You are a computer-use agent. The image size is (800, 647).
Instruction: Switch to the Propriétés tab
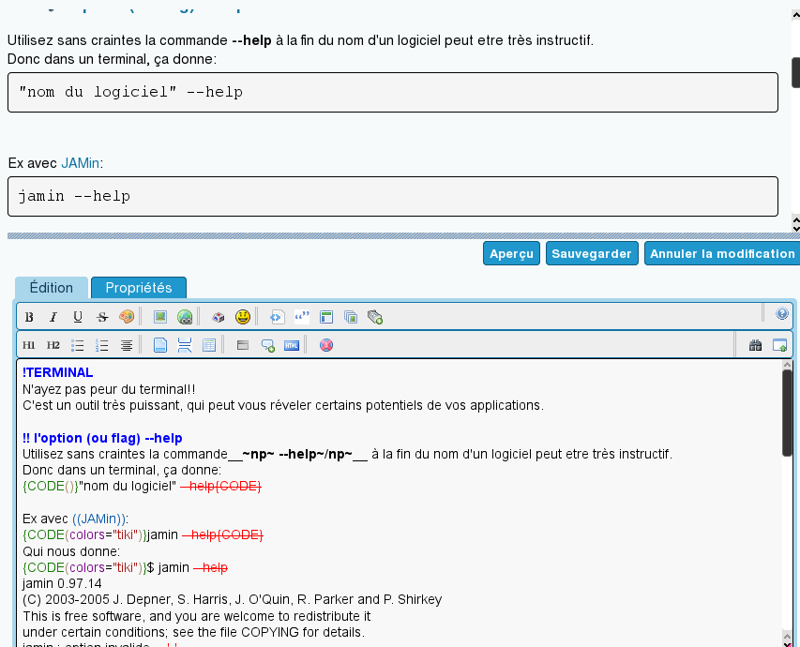(139, 288)
